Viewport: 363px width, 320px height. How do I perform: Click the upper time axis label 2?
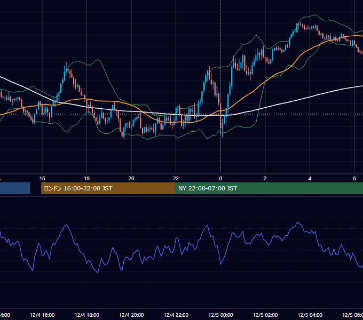(265, 179)
